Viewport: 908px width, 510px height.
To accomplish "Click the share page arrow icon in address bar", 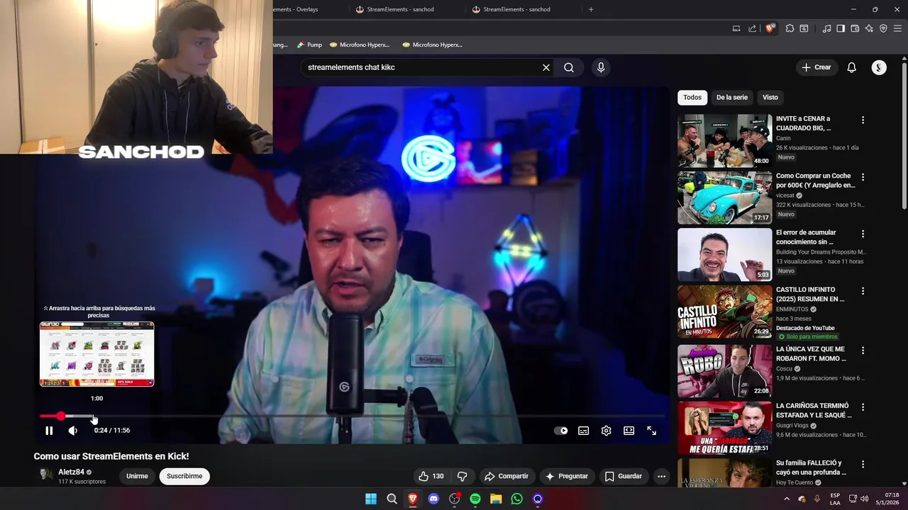I will click(753, 28).
